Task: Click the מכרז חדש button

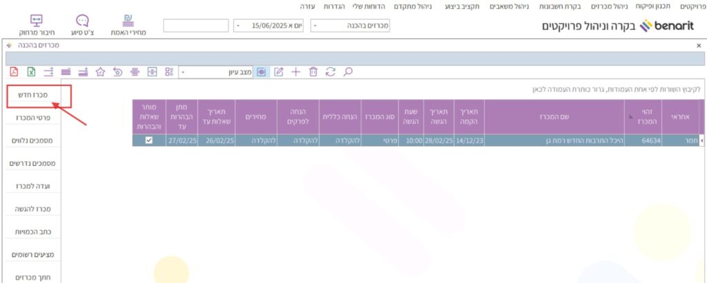Action: pyautogui.click(x=38, y=96)
